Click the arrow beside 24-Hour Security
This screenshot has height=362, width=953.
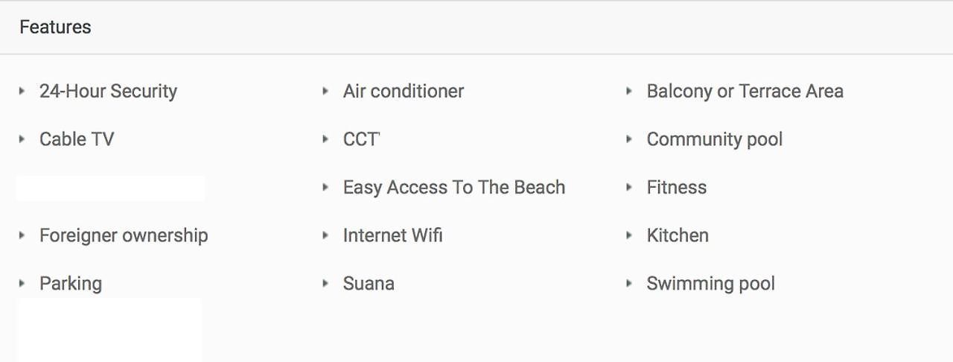[x=22, y=91]
